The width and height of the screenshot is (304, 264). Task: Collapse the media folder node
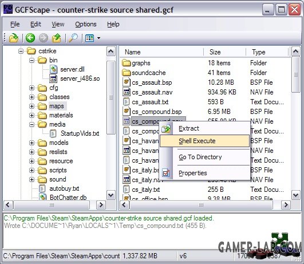point(32,124)
